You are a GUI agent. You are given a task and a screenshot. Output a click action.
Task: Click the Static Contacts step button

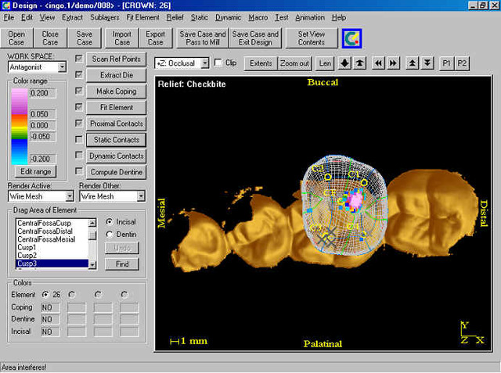click(117, 140)
